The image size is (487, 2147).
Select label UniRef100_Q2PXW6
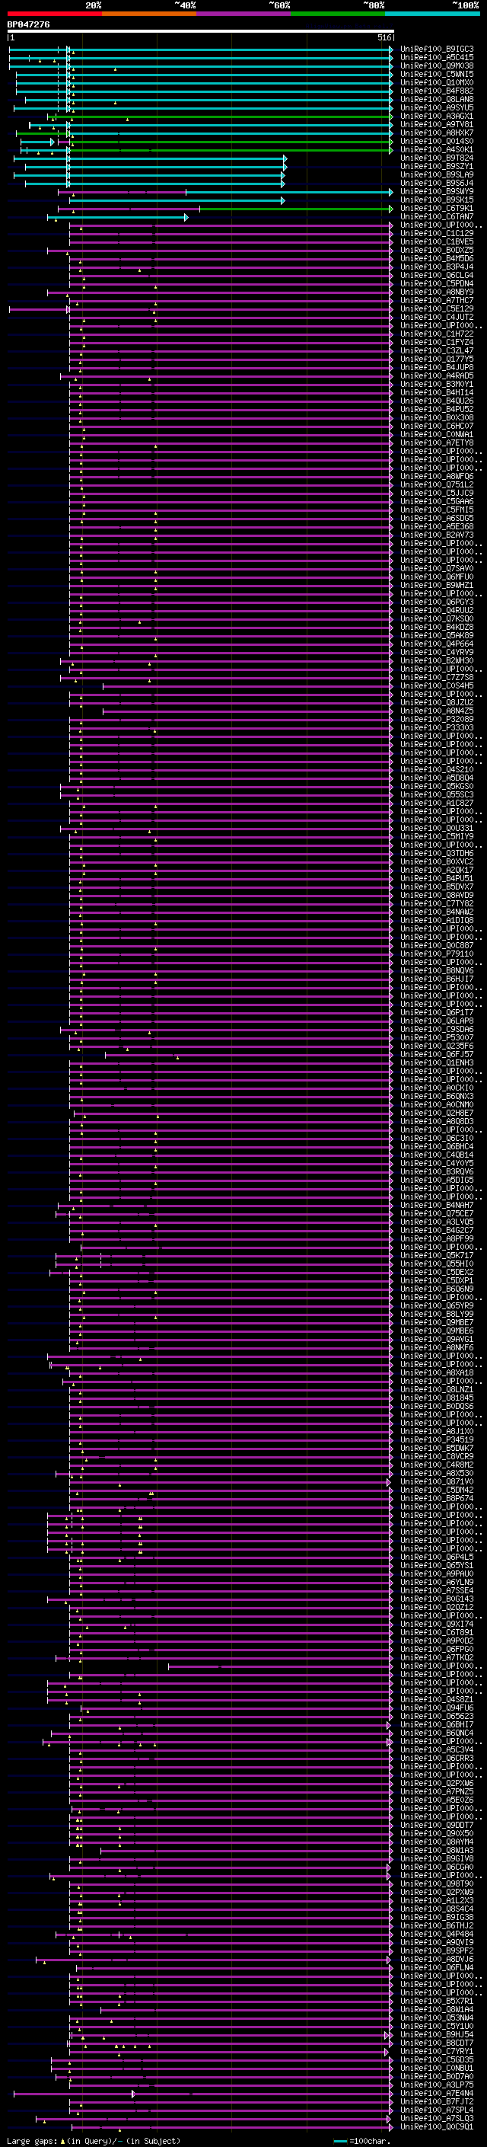pyautogui.click(x=437, y=1783)
